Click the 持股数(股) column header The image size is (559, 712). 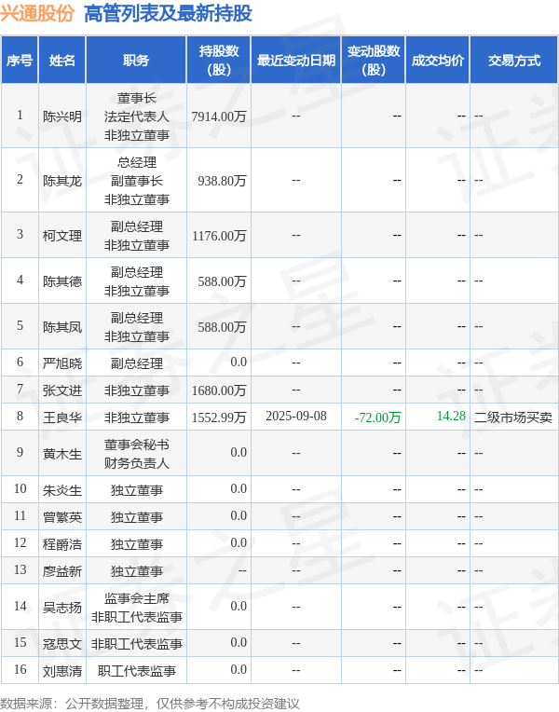pyautogui.click(x=219, y=61)
